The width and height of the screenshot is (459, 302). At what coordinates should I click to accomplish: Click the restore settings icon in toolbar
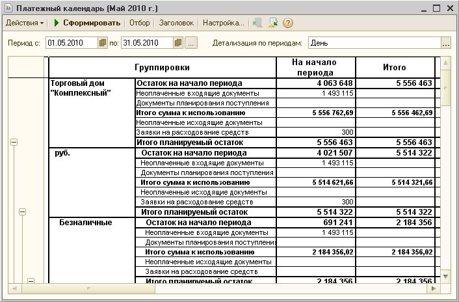pos(257,23)
